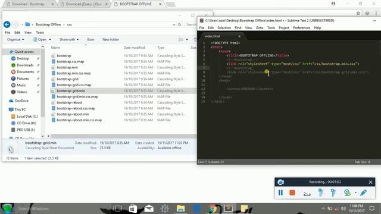Select OneDrive in the navigation pane
This screenshot has width=381, height=214.
21,100
